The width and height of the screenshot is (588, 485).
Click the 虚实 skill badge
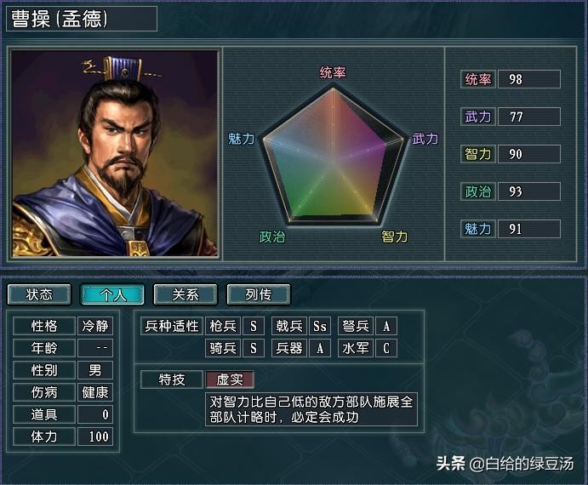[230, 379]
